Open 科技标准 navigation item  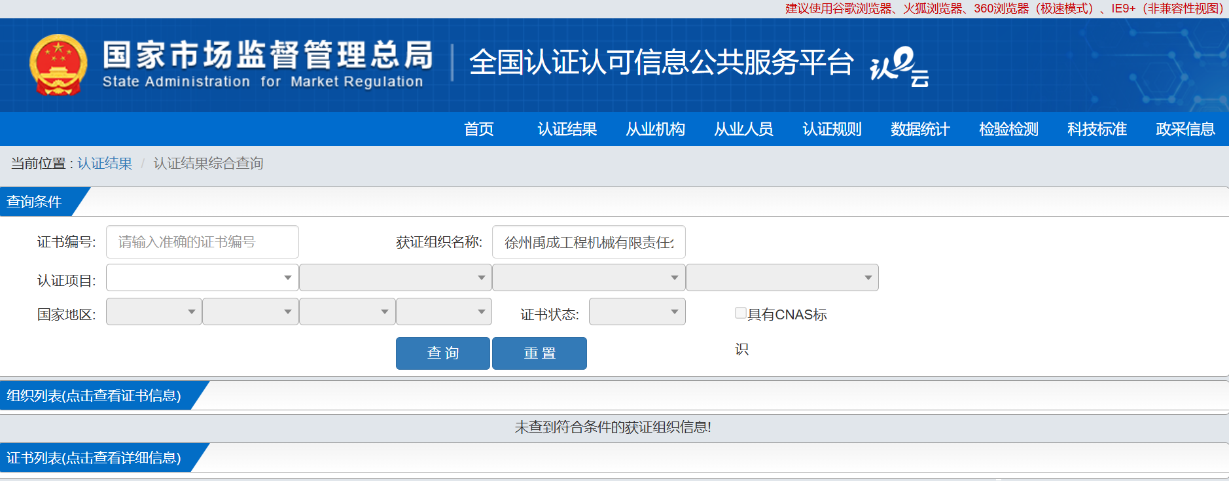1097,129
